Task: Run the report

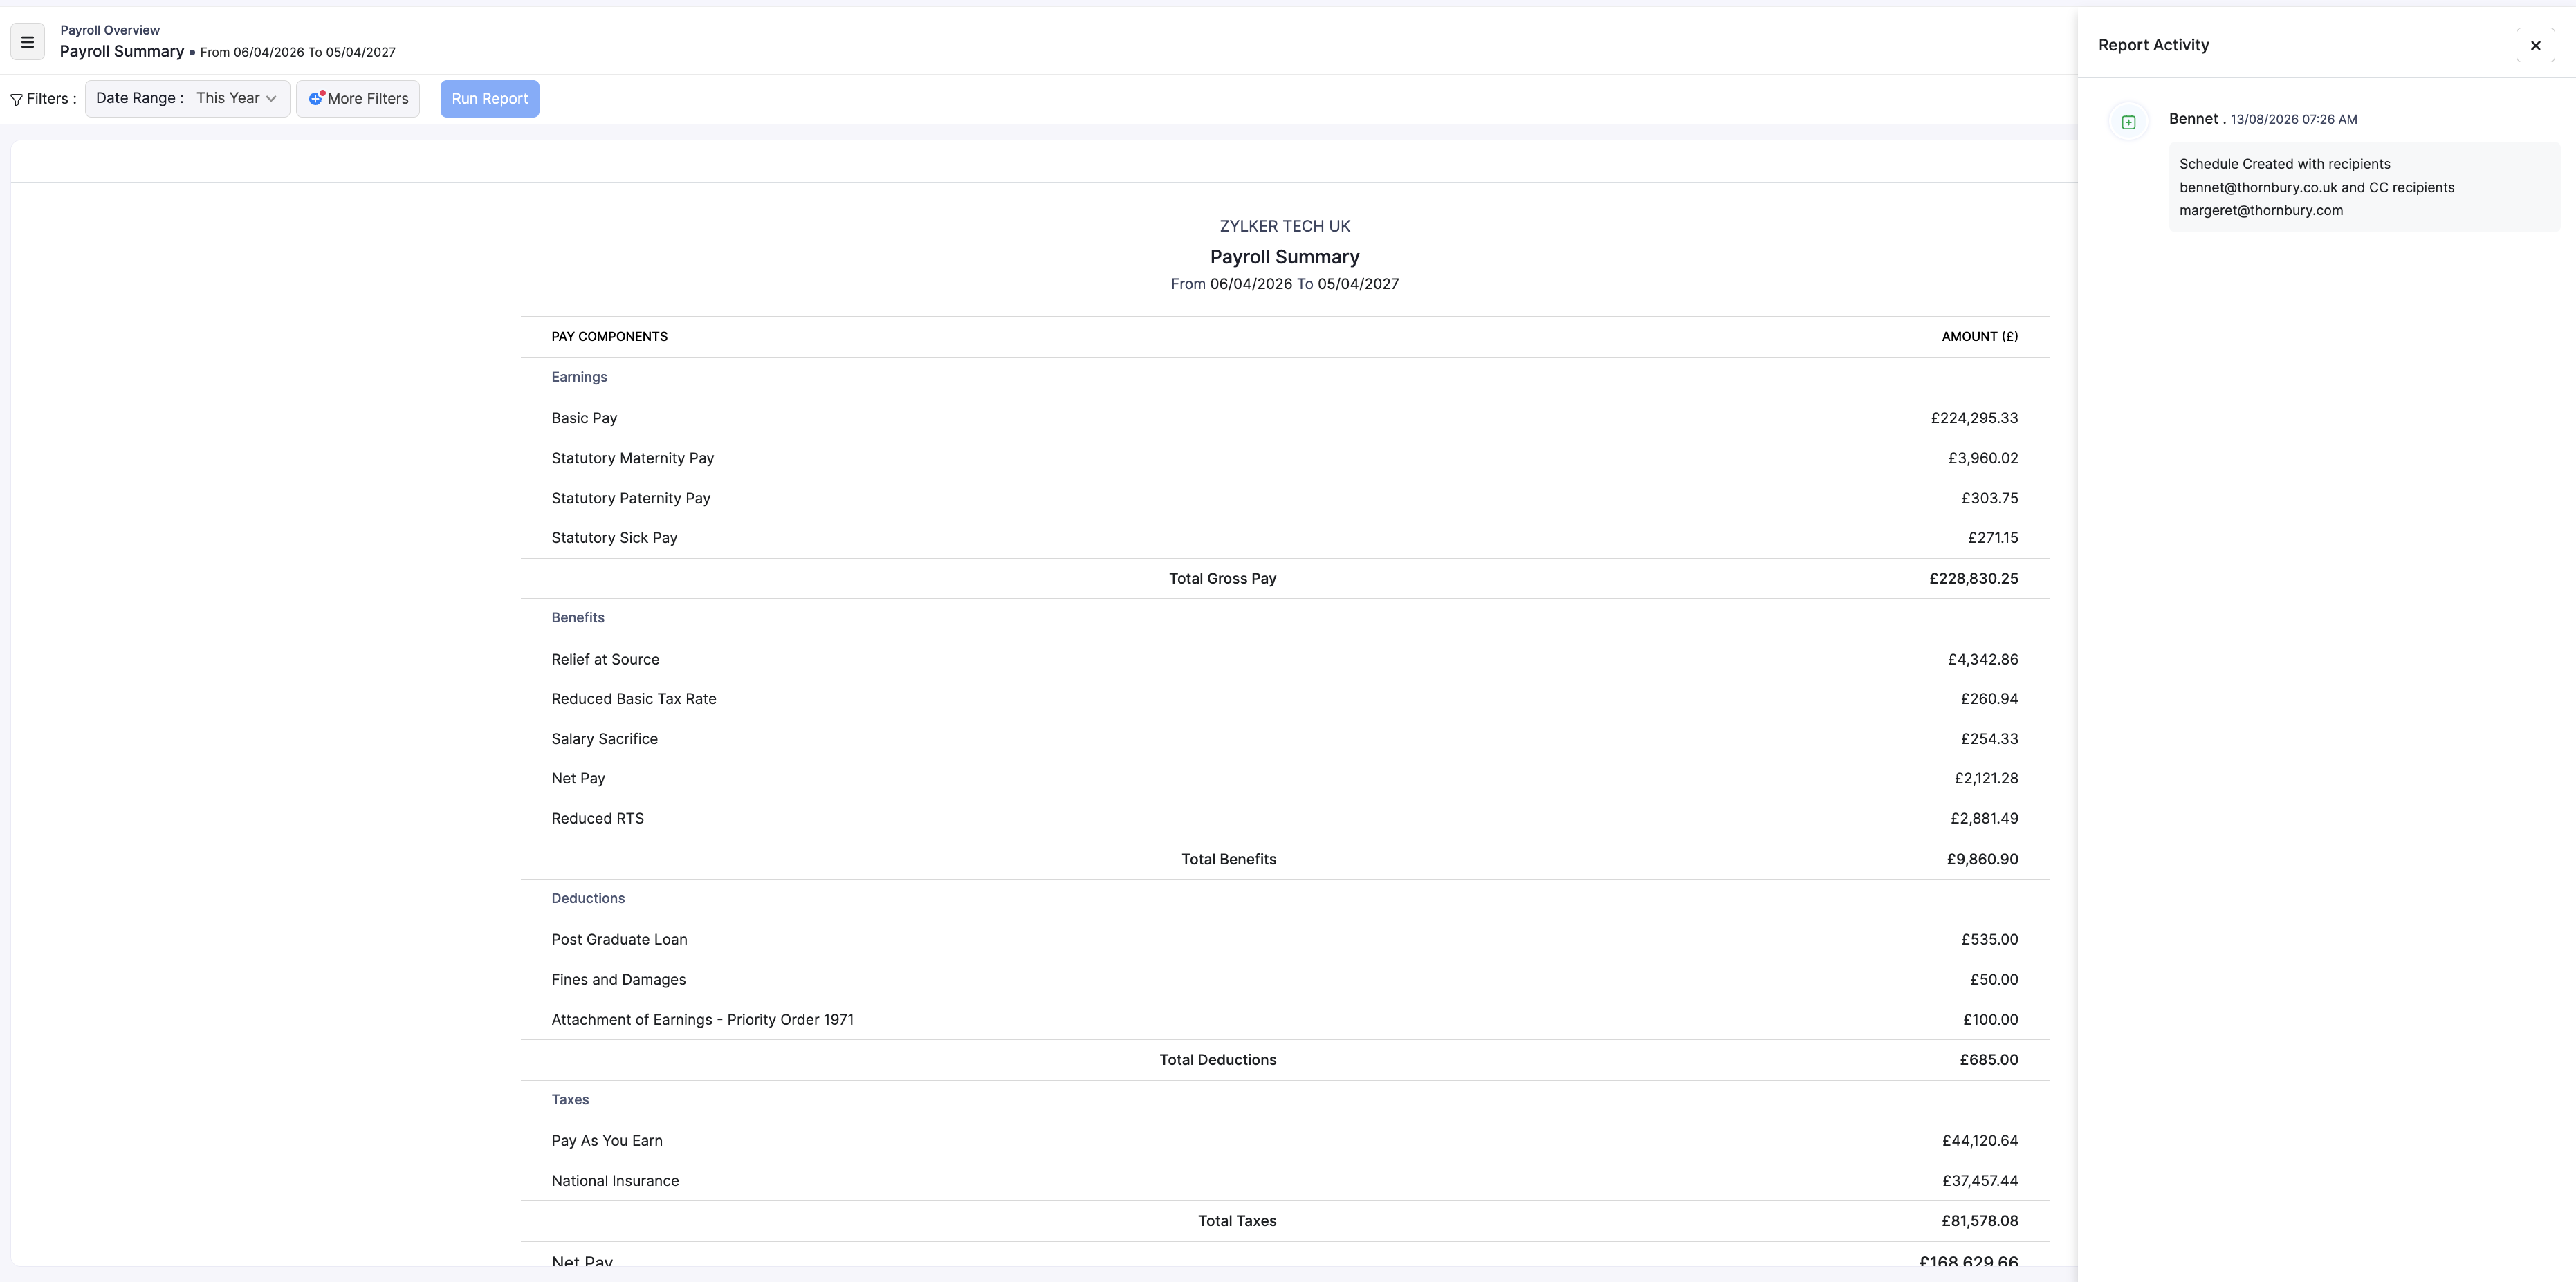Action: [489, 98]
